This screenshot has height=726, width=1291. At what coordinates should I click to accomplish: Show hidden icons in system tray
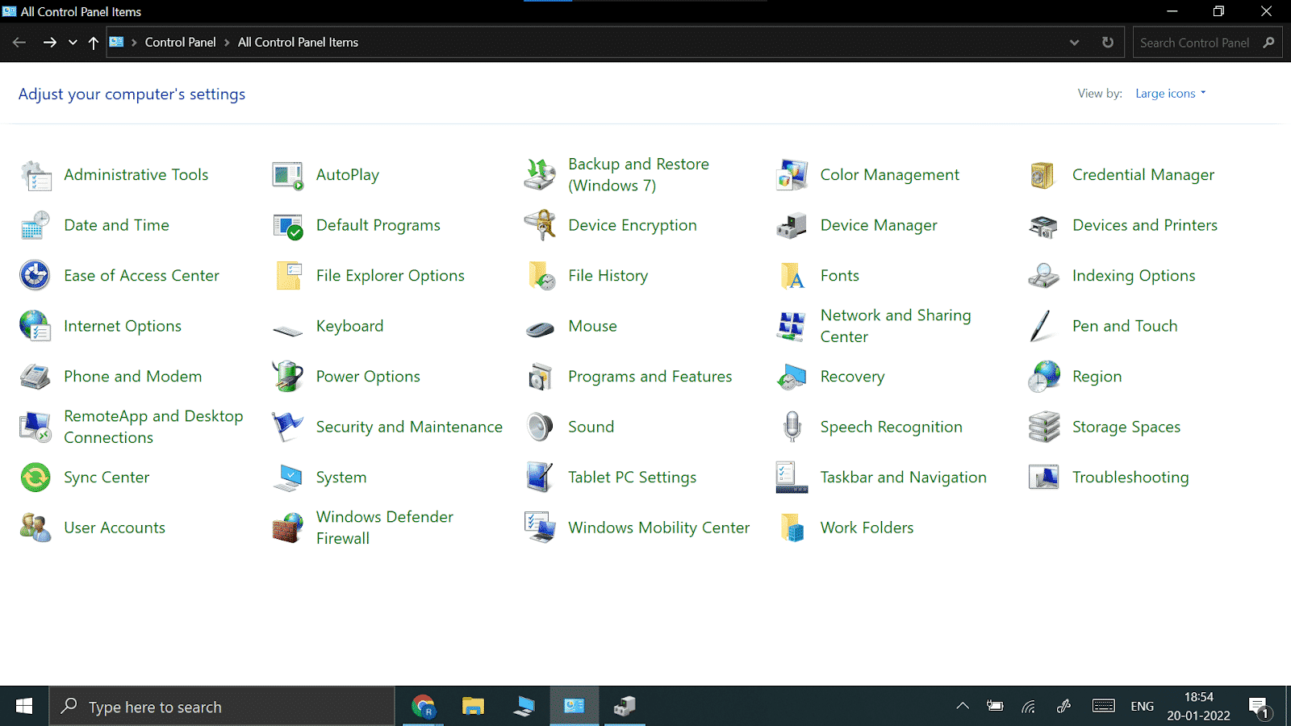[x=963, y=707]
